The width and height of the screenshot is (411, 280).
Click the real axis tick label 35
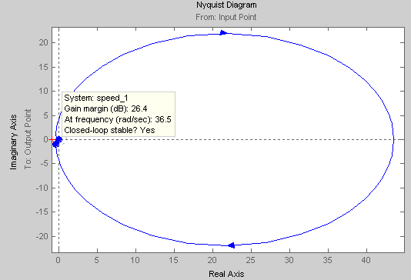pos(328,260)
